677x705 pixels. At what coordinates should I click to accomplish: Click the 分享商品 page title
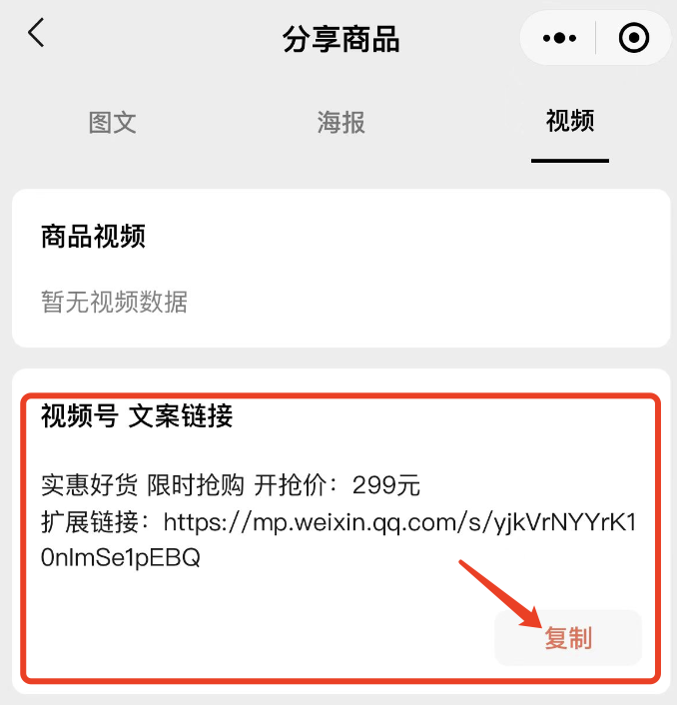pos(341,39)
